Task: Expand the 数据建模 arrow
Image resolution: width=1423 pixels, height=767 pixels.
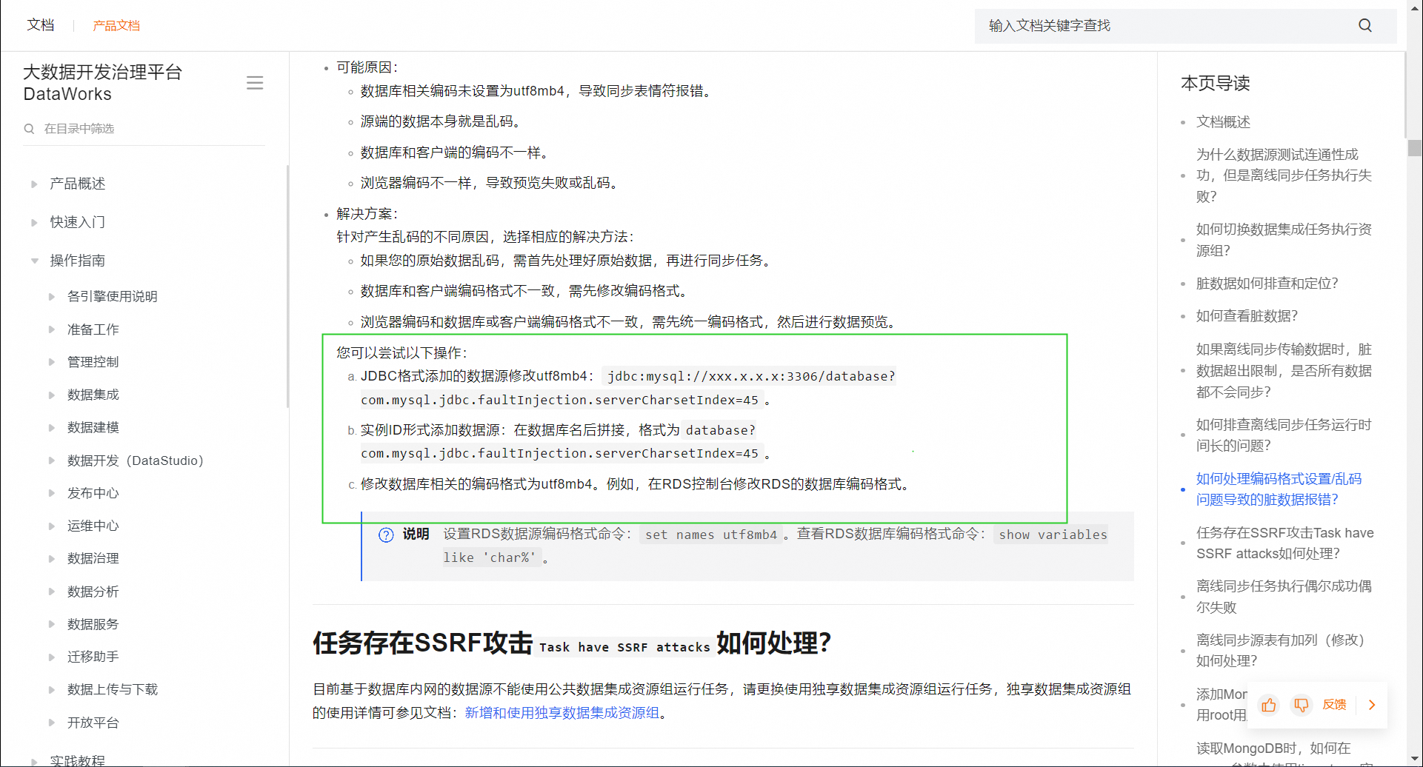Action: click(x=52, y=428)
